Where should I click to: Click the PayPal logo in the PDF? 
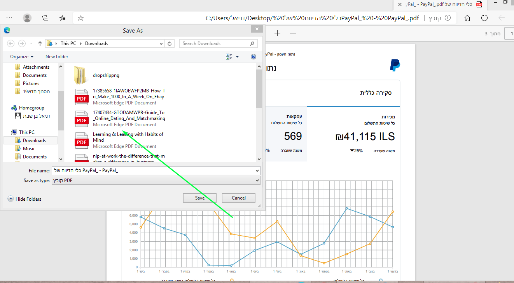pyautogui.click(x=395, y=65)
